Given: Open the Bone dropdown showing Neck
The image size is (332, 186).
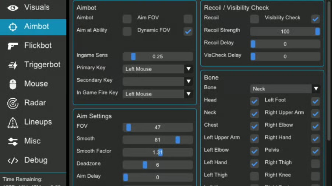Looking at the screenshot, I should tap(285, 89).
